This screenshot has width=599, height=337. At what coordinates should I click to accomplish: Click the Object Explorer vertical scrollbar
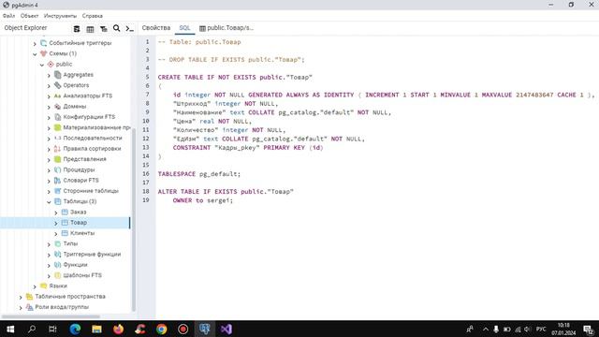[133, 220]
